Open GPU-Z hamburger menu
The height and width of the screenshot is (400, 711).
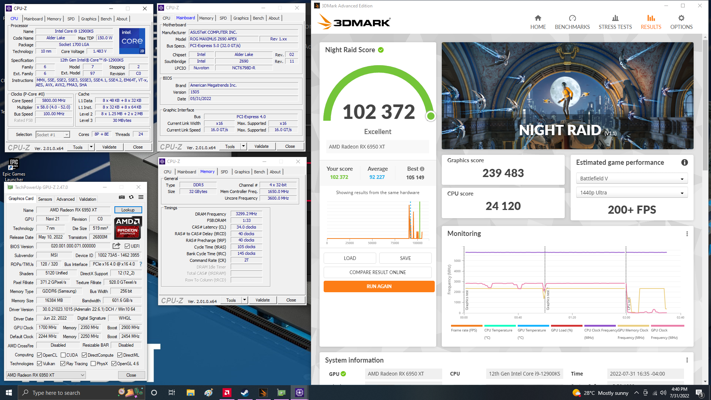point(141,197)
